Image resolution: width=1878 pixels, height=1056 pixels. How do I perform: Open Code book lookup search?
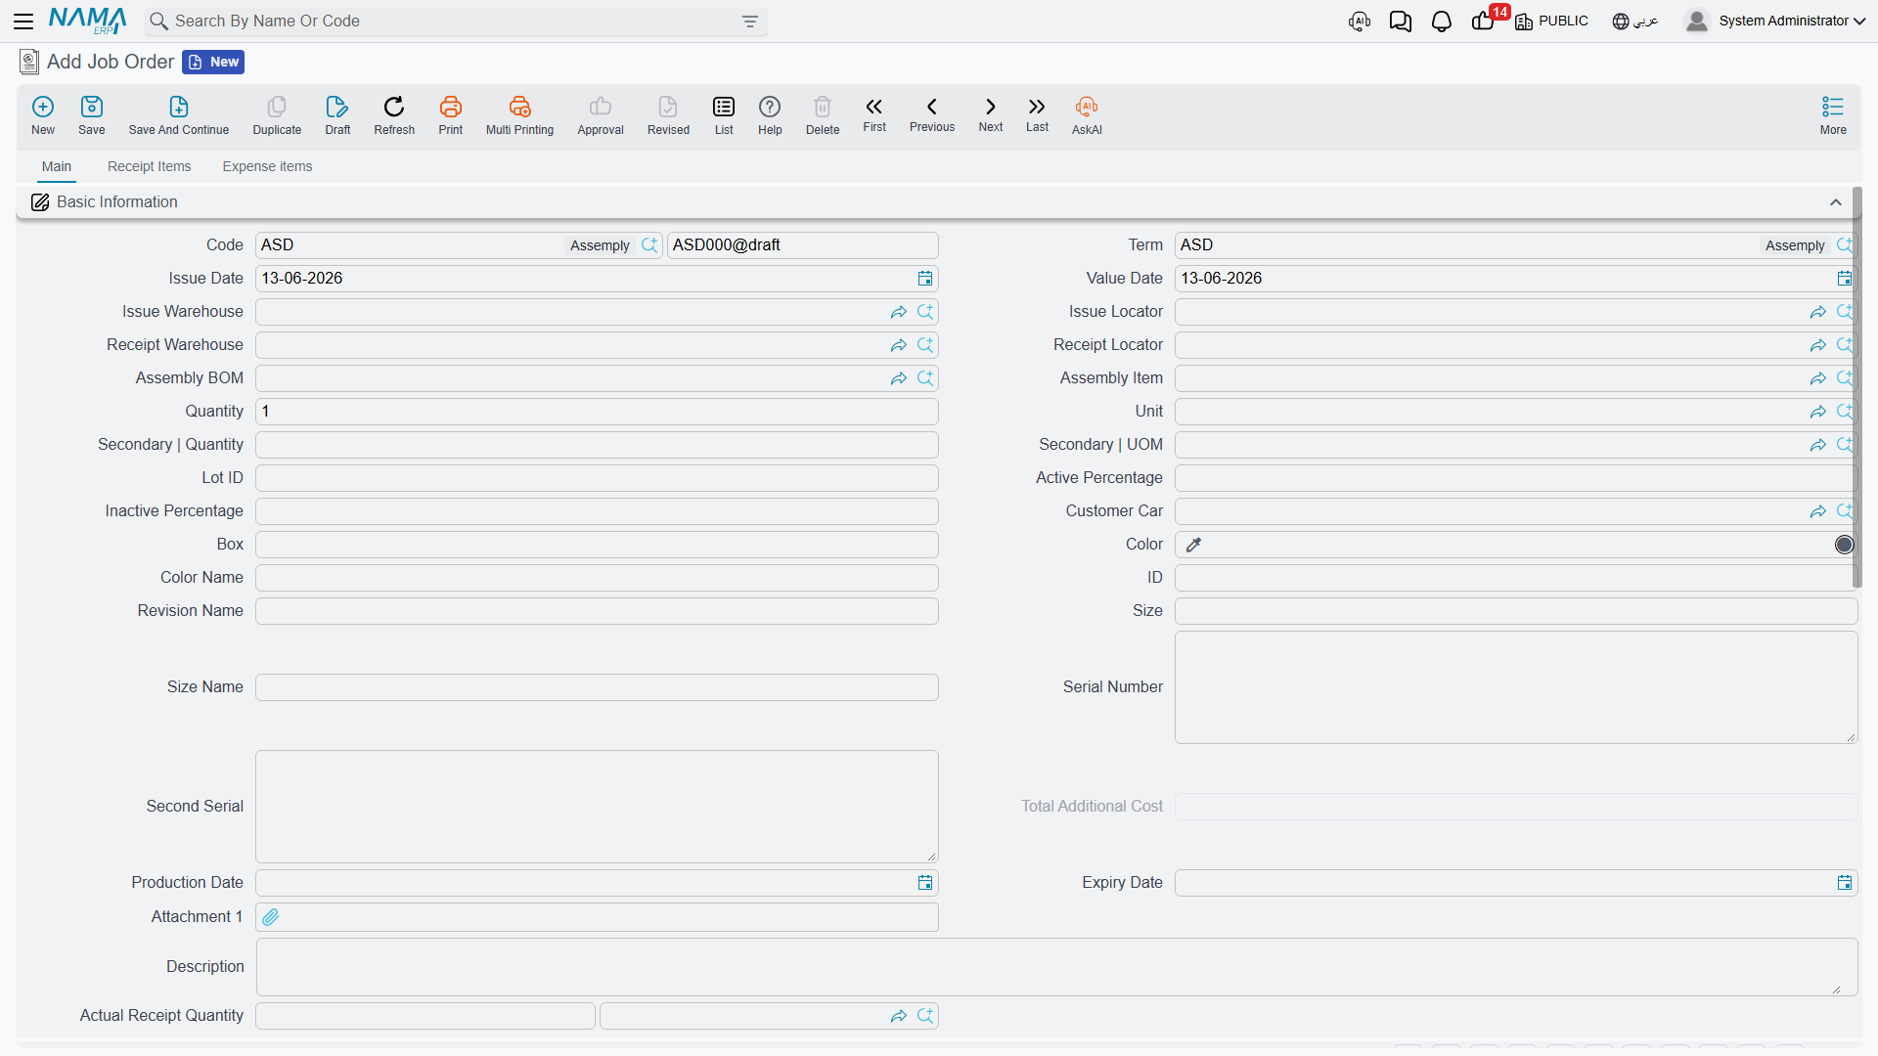pyautogui.click(x=649, y=245)
